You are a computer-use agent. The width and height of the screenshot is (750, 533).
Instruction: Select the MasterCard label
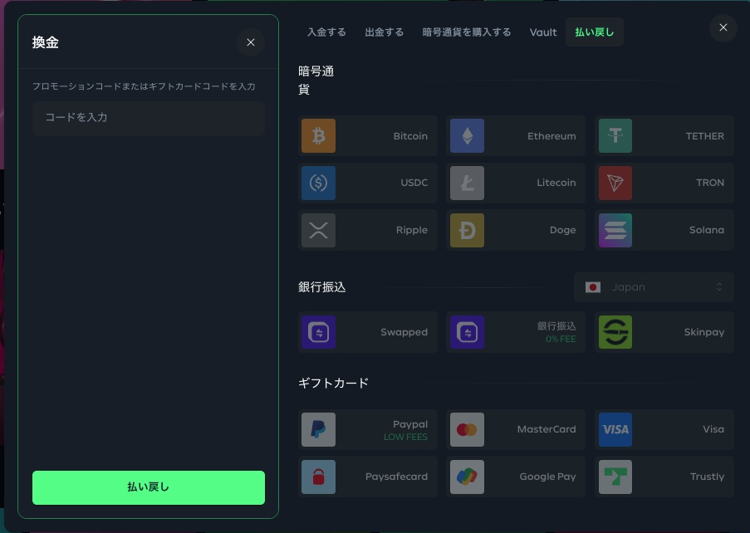(x=547, y=429)
